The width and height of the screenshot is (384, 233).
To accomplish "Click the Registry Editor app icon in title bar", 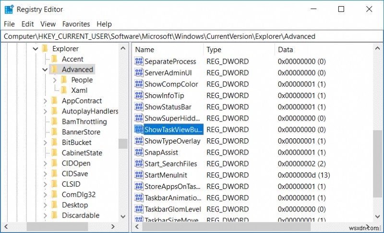I will click(x=9, y=9).
